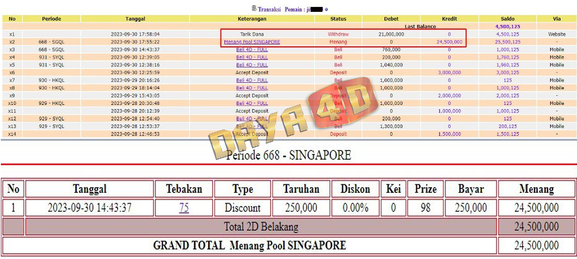Image resolution: width=577 pixels, height=259 pixels.
Task: Click the small blue icon after player name
Action: [327, 9]
